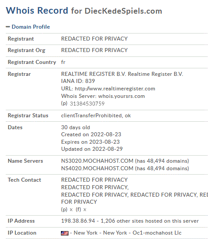Select NS3020.MOCHAHOST.COM name server entry
Viewport: 208px width, 239px height.
[x=97, y=161]
